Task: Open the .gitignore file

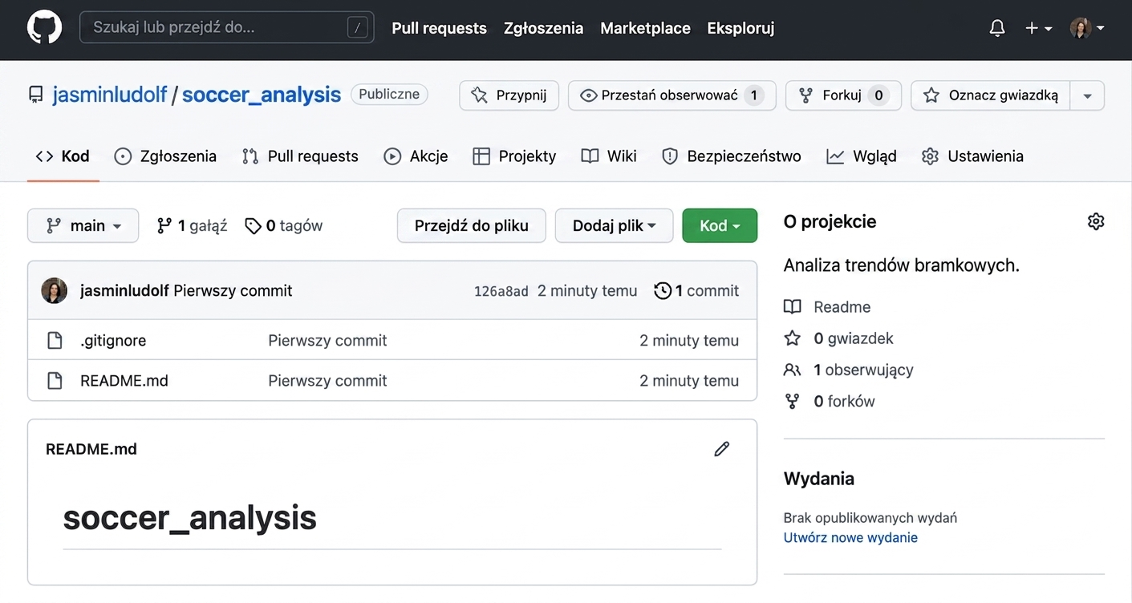Action: tap(113, 341)
